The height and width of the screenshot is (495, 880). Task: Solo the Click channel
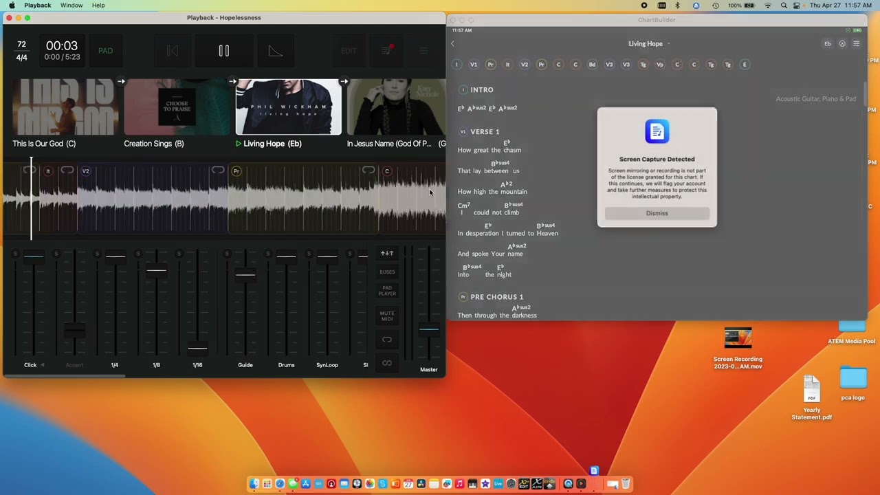click(x=15, y=254)
